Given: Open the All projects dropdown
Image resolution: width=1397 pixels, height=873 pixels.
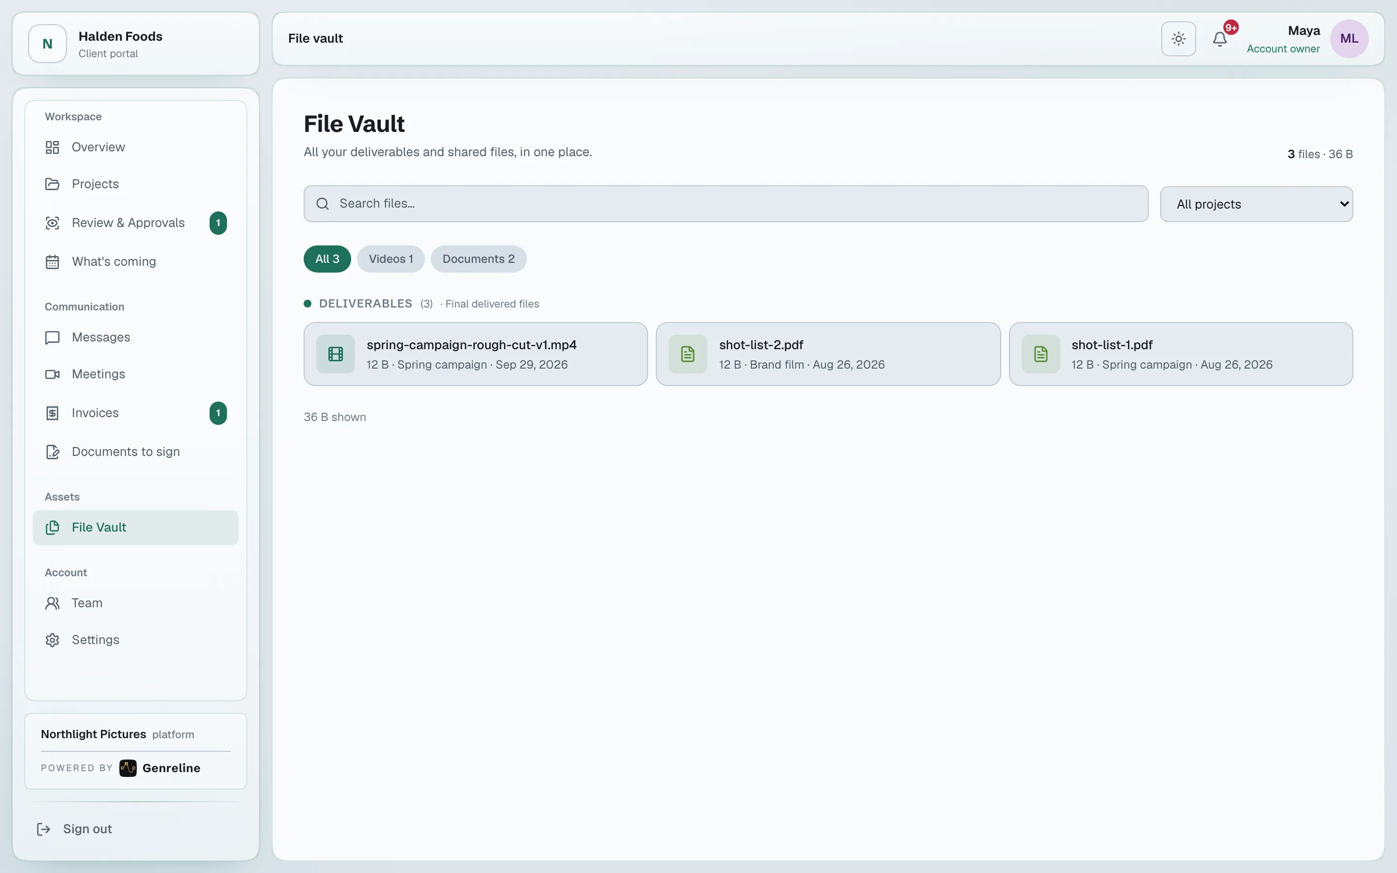Looking at the screenshot, I should 1256,204.
